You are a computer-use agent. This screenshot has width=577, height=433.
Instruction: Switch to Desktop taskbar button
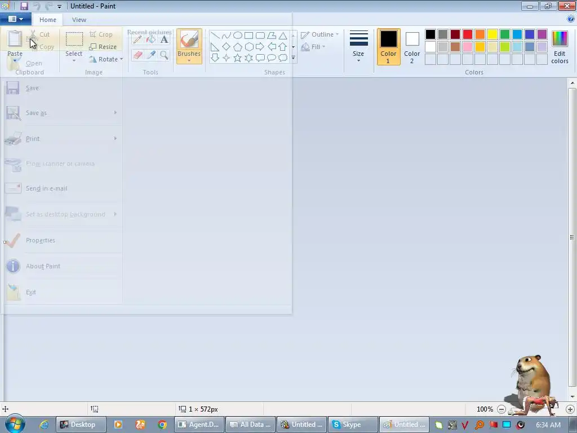[x=81, y=425]
